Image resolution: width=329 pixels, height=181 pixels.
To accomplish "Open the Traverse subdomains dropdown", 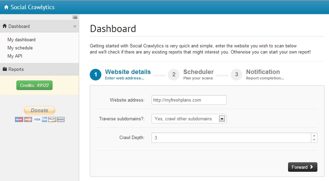I will [x=189, y=119].
